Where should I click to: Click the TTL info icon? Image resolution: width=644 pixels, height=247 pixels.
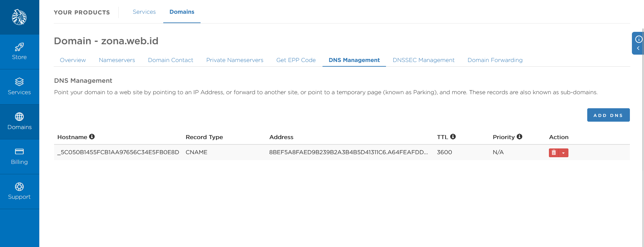[453, 137]
